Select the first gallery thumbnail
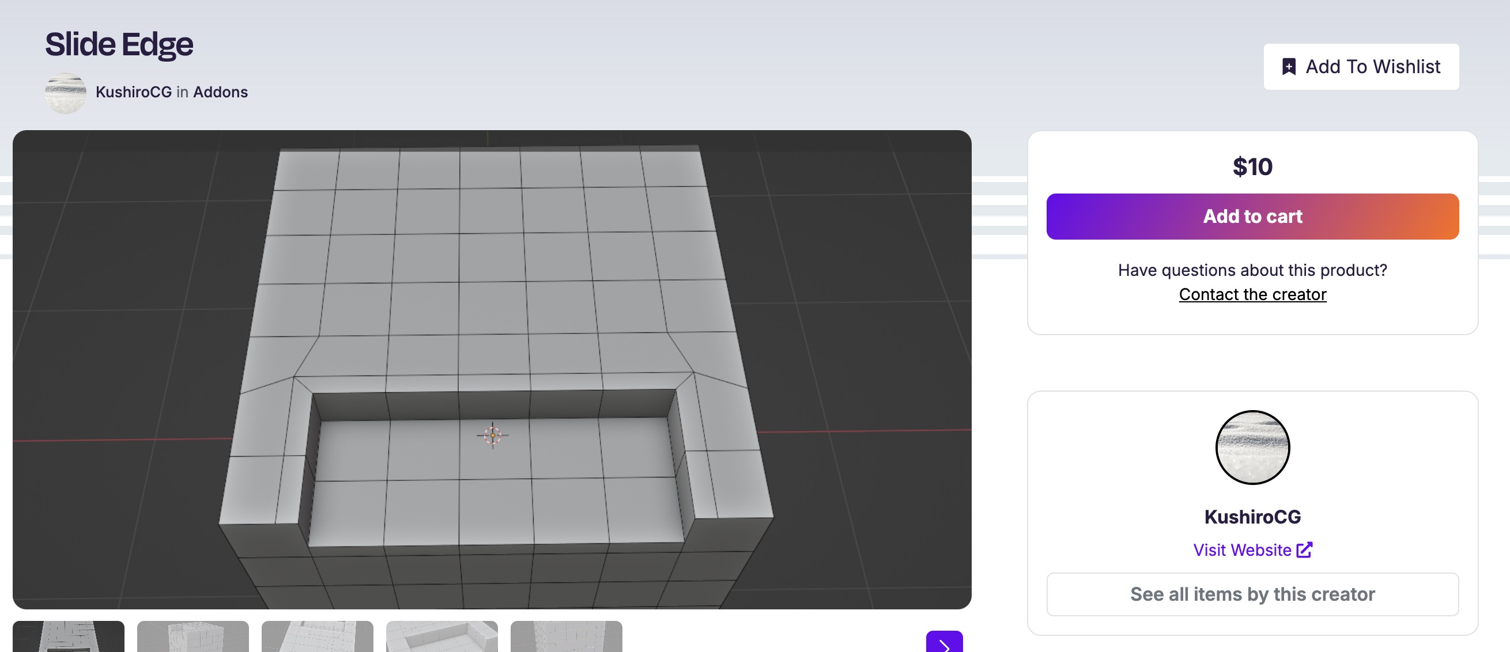This screenshot has width=1510, height=652. [69, 637]
